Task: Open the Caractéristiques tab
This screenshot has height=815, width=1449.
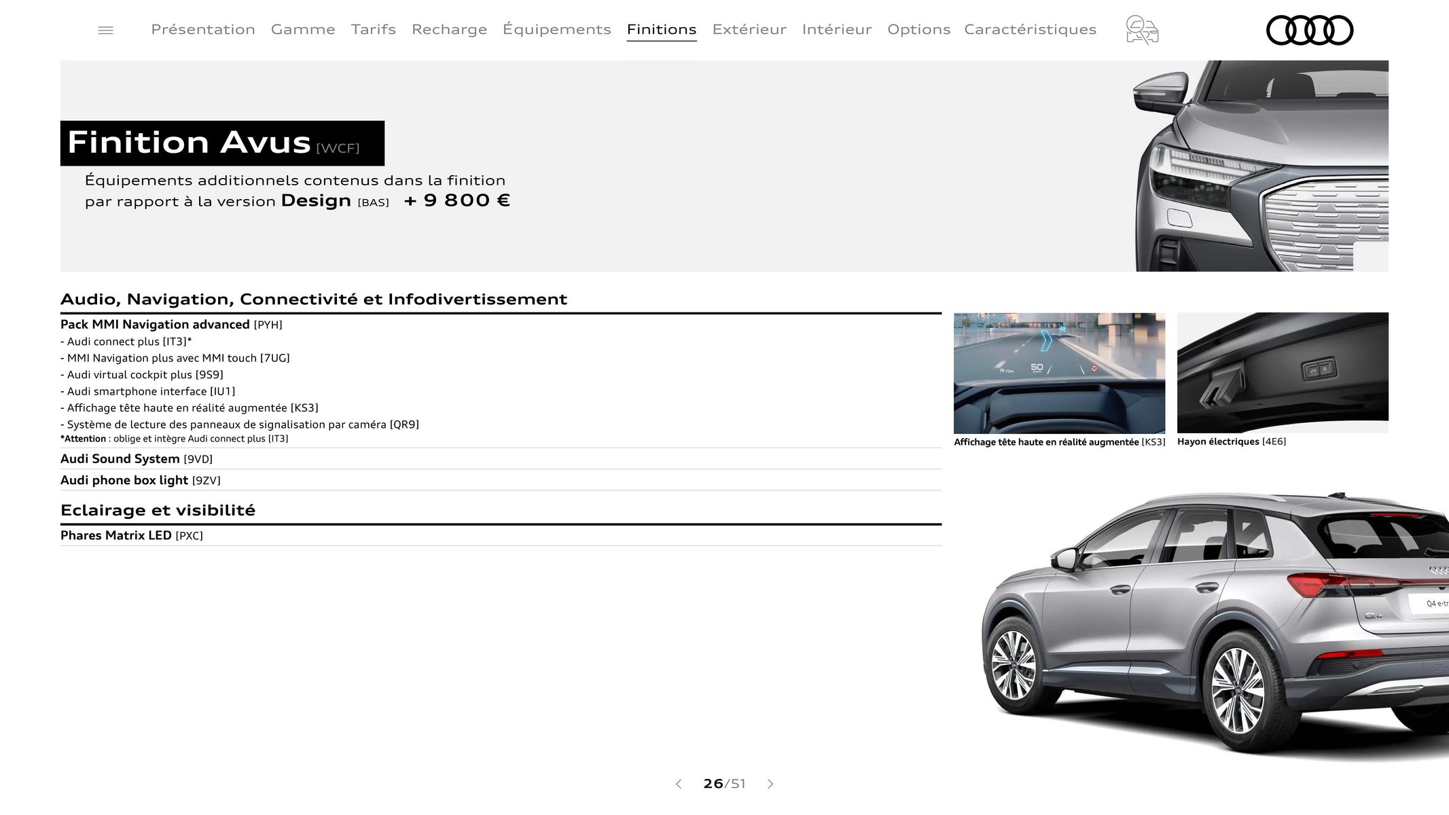Action: (1031, 29)
